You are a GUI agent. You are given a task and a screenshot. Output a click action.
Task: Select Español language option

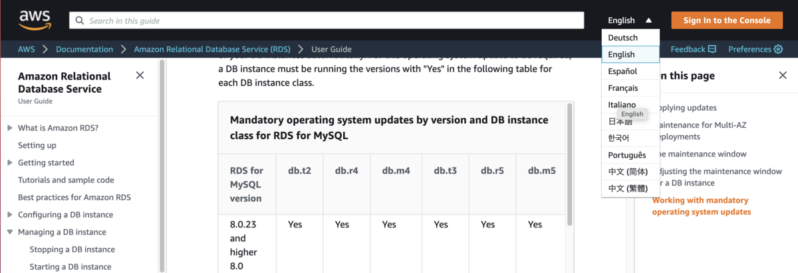click(x=630, y=71)
